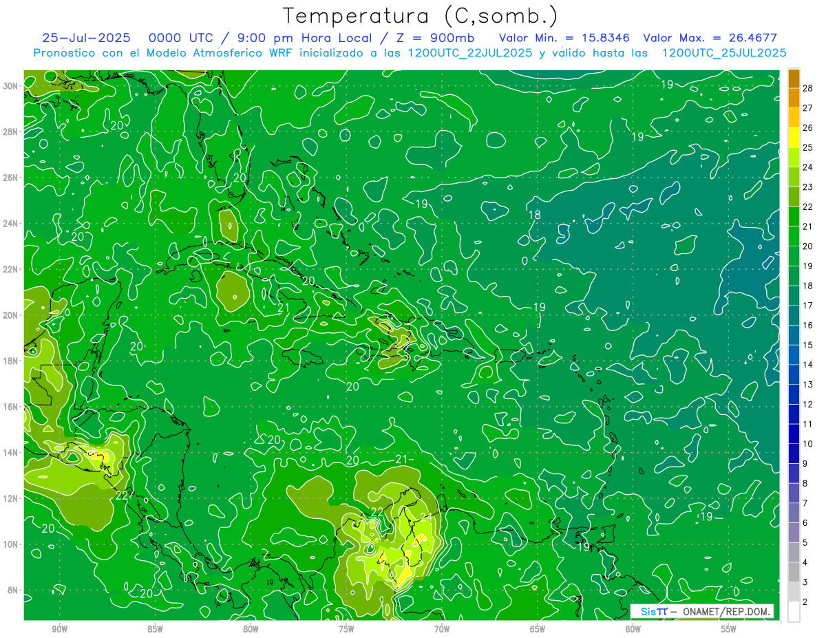Click the "Temperatura (C,somb.)" map title
The width and height of the screenshot is (826, 638).
(421, 16)
